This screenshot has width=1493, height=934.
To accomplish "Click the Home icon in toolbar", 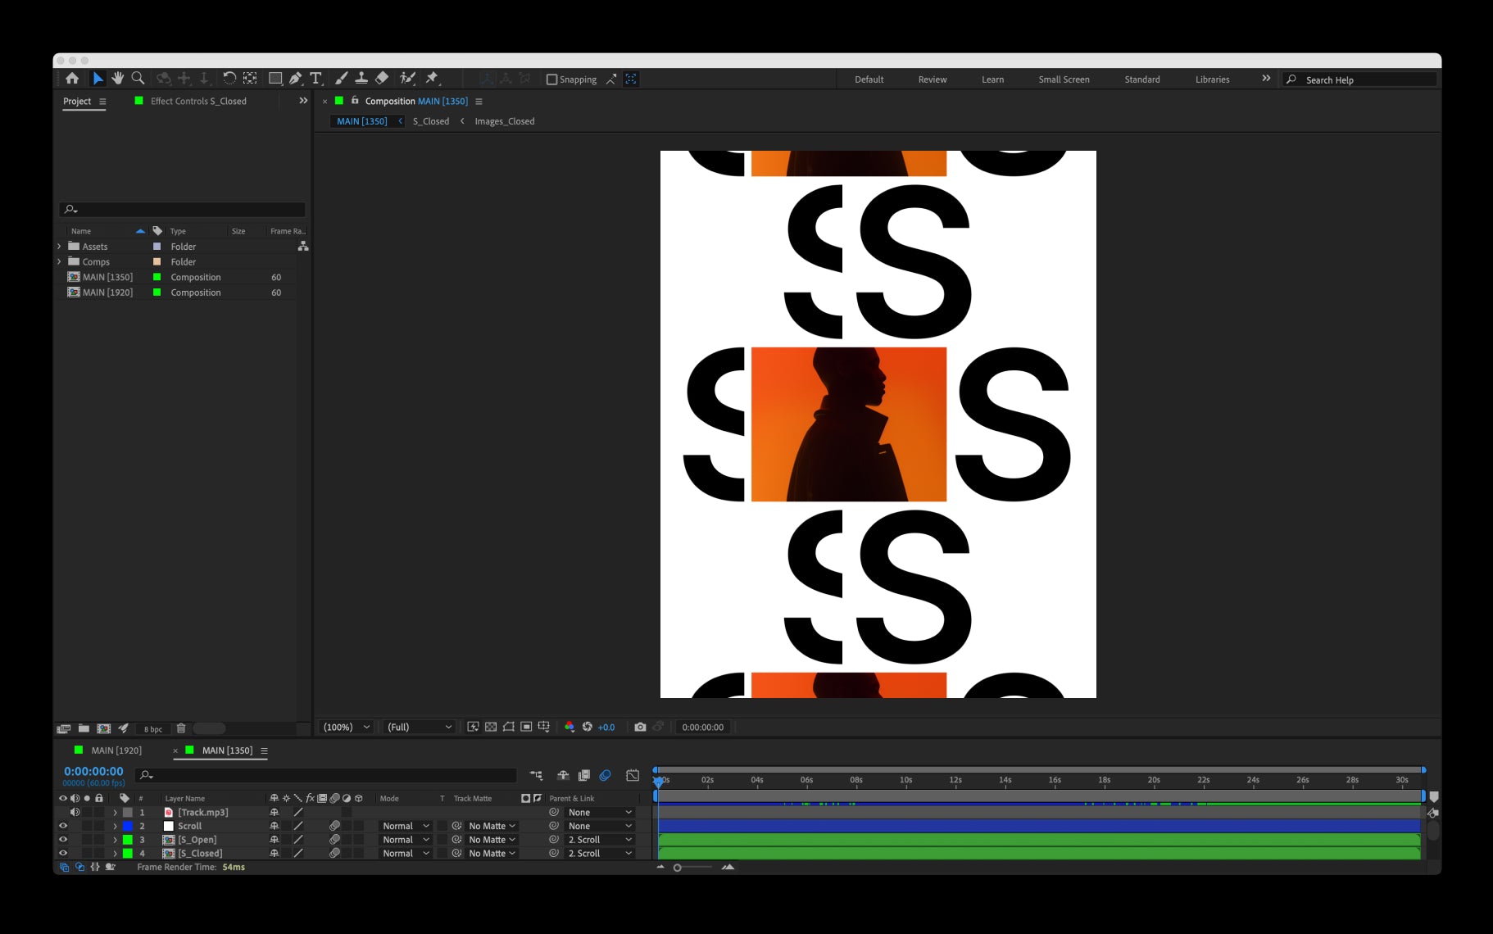I will coord(72,79).
